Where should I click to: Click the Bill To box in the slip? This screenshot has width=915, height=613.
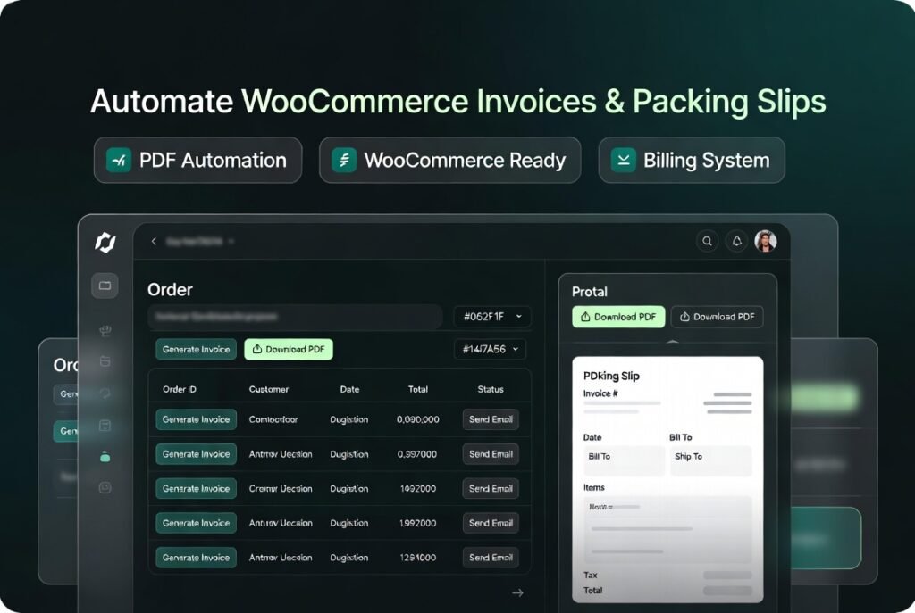[624, 460]
